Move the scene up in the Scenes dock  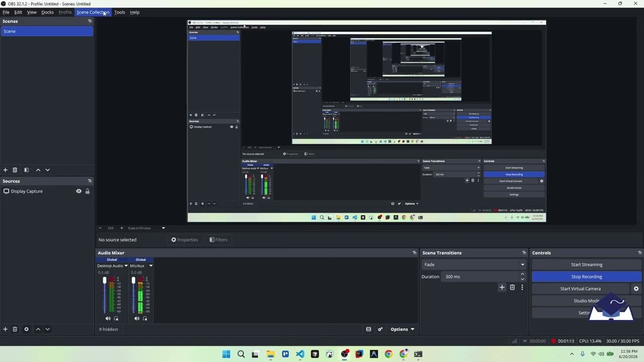click(x=38, y=170)
